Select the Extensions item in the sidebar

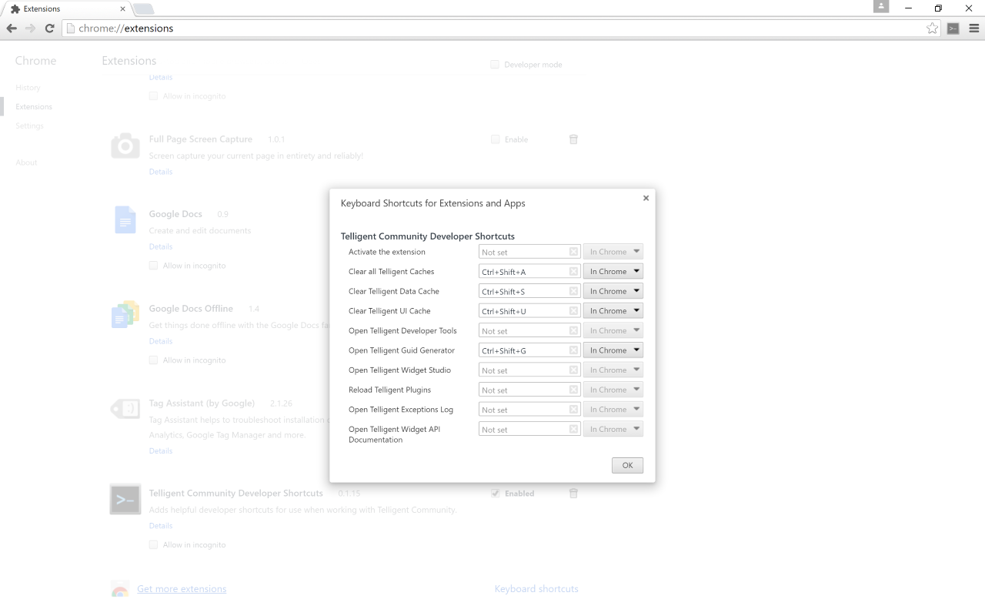[x=33, y=106]
